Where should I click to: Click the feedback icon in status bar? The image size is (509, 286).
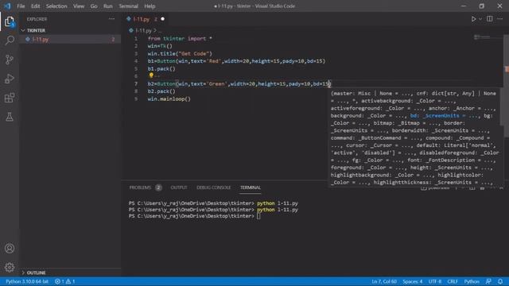click(488, 281)
